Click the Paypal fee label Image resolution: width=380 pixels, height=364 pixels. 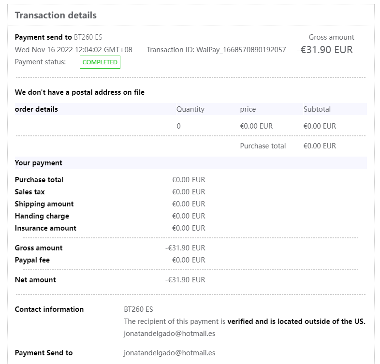click(x=32, y=260)
